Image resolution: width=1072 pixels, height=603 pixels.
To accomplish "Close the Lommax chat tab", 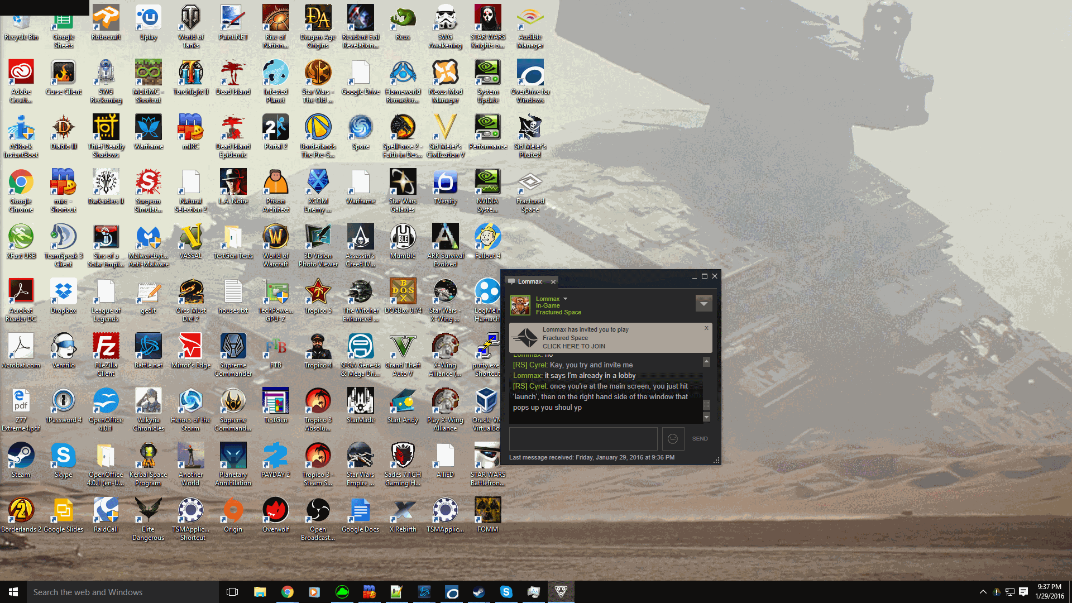I will click(x=553, y=282).
